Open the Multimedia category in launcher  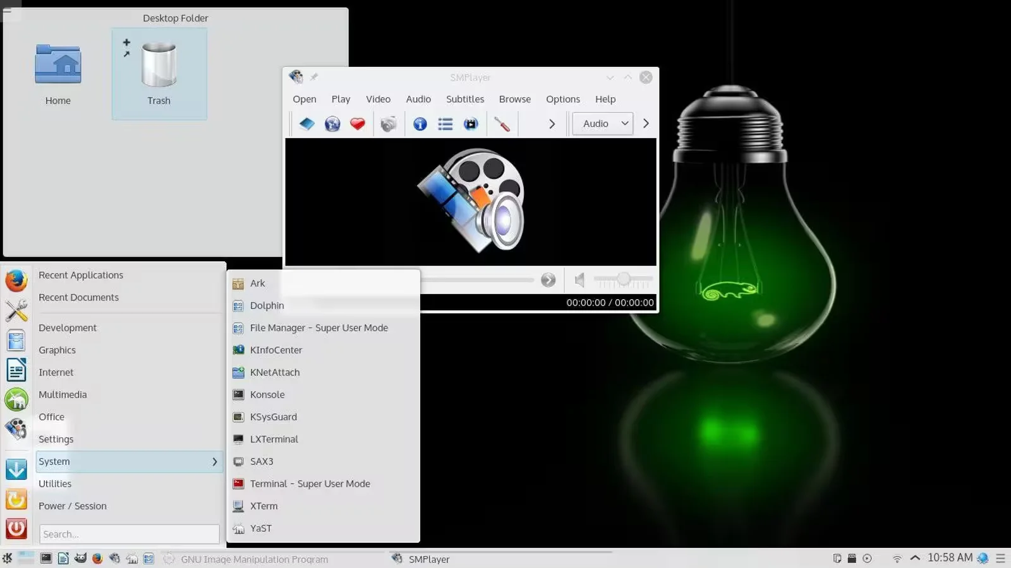pyautogui.click(x=63, y=394)
